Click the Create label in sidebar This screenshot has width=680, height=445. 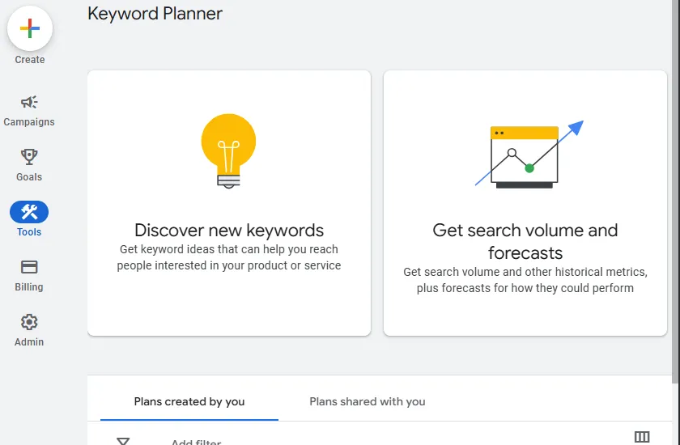coord(30,60)
